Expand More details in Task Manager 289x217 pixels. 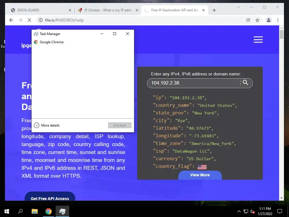pos(47,125)
